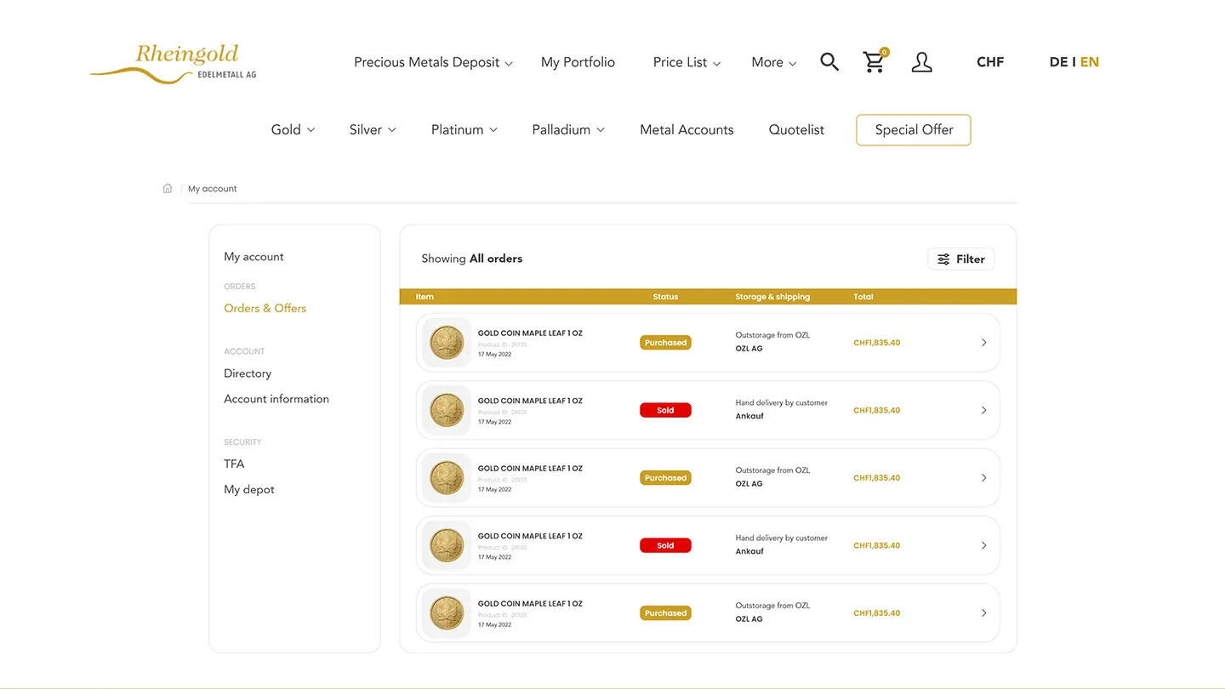Expand the Gold category dropdown
The image size is (1225, 689).
[x=293, y=129]
